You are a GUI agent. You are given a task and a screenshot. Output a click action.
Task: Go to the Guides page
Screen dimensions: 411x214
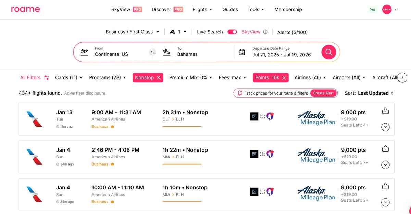(x=230, y=10)
